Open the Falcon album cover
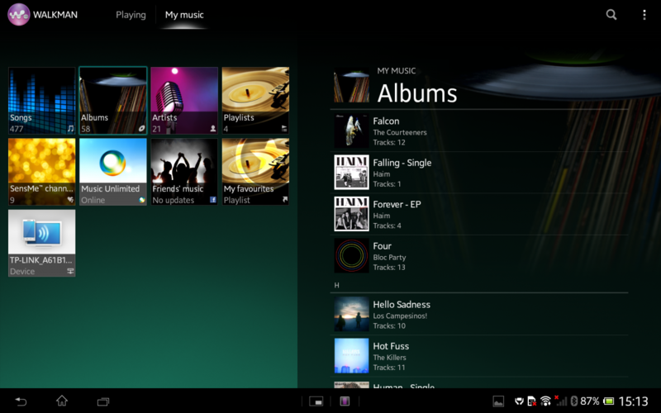Viewport: 661px width, 413px height. click(x=352, y=131)
